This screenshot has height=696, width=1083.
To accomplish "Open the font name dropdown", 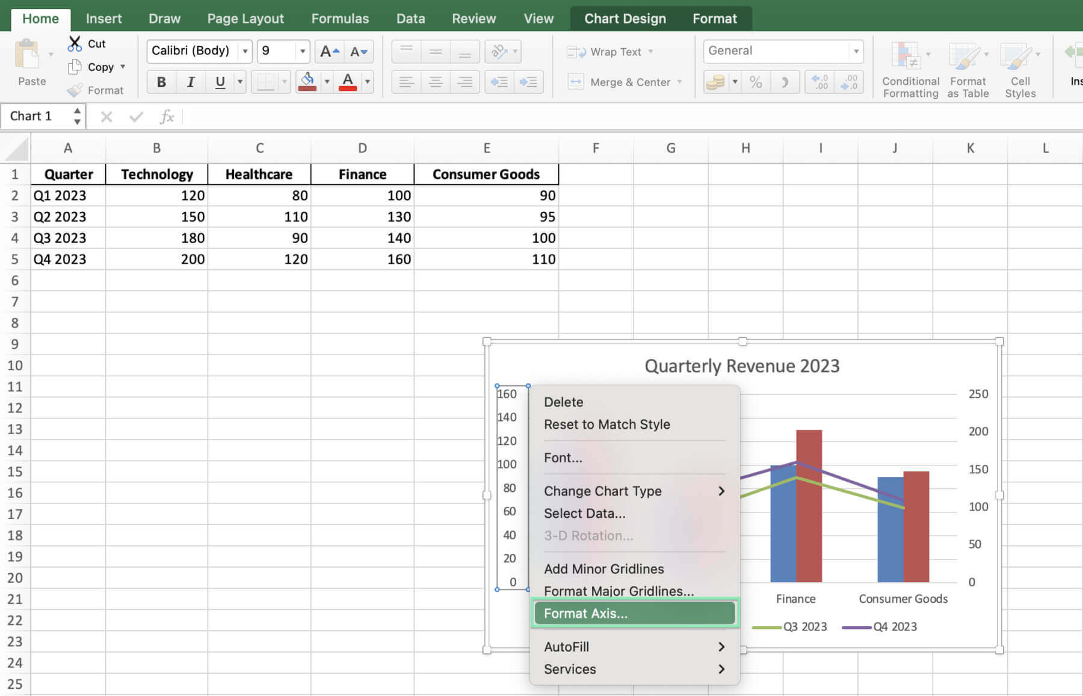I will point(245,51).
